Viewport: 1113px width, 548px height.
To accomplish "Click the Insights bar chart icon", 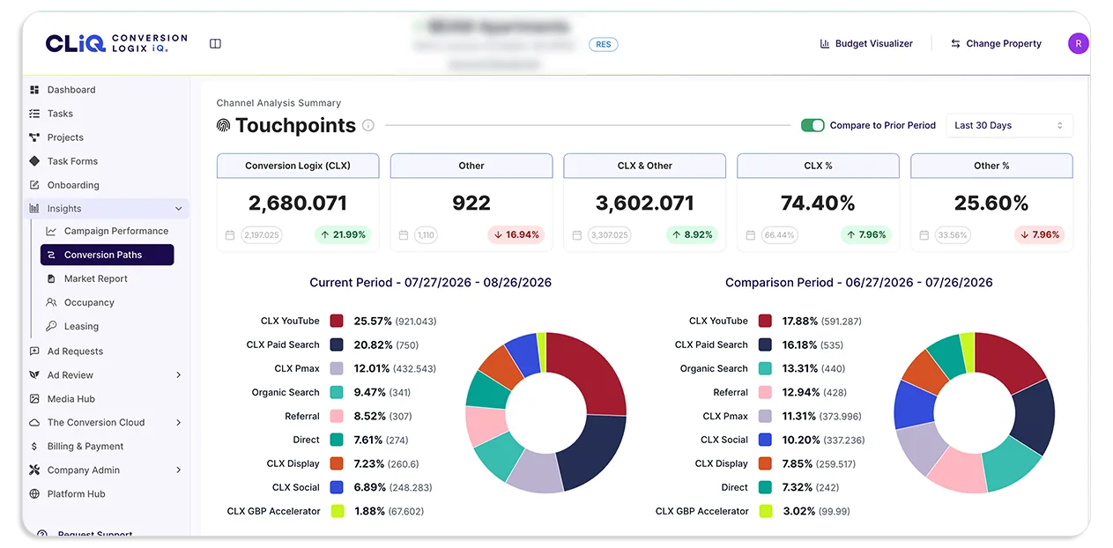I will point(34,209).
